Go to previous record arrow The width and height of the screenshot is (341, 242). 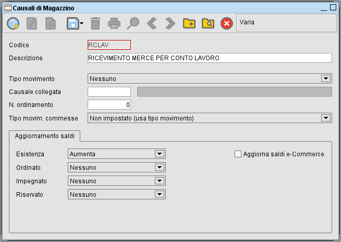tap(151, 23)
